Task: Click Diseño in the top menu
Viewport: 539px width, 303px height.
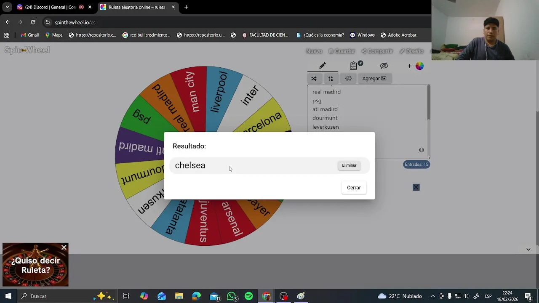Action: coord(411,51)
